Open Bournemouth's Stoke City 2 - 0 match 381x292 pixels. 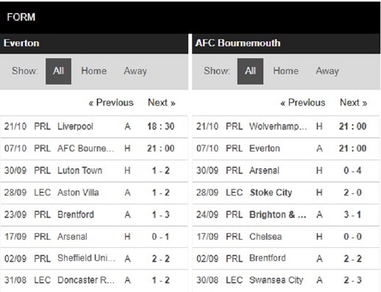(286, 192)
